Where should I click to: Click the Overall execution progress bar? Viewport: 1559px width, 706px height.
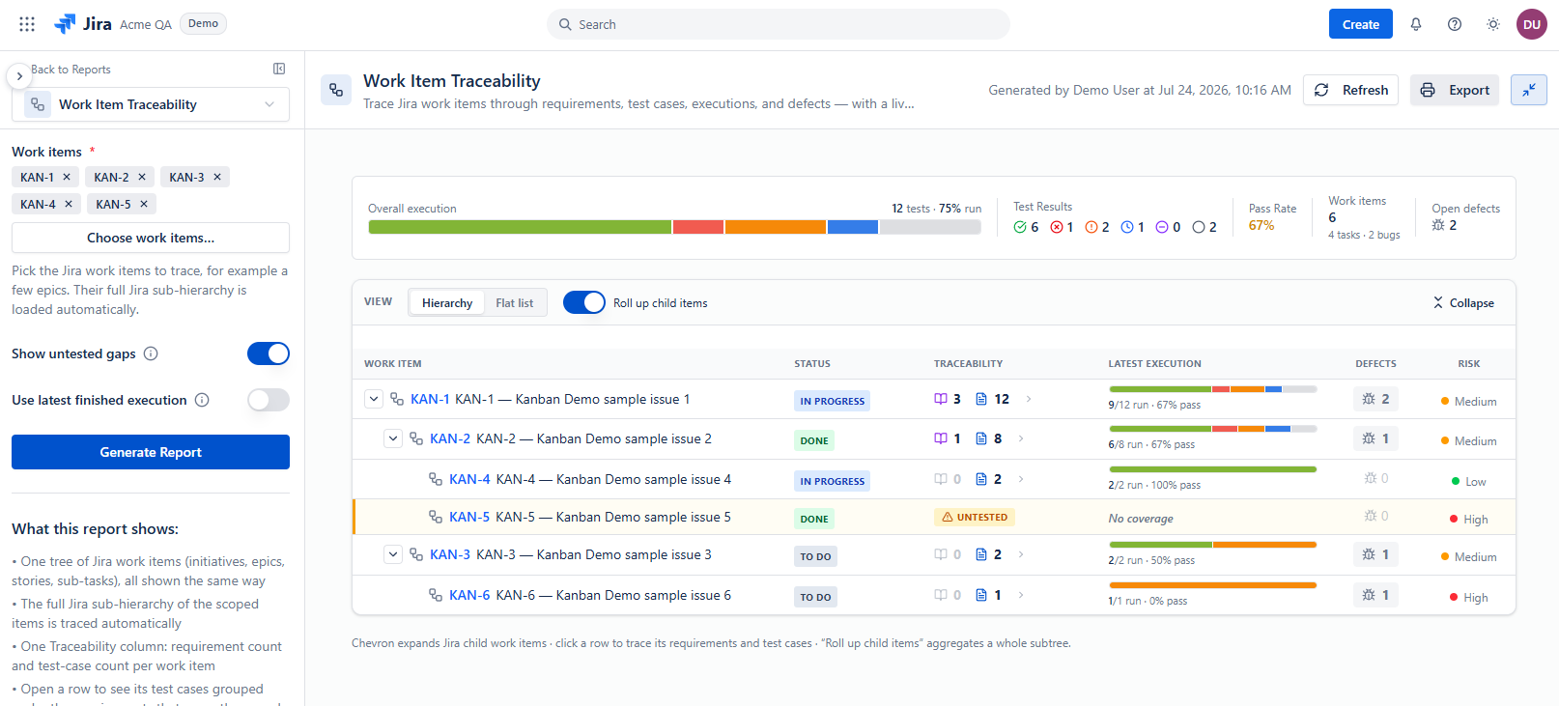tap(674, 227)
